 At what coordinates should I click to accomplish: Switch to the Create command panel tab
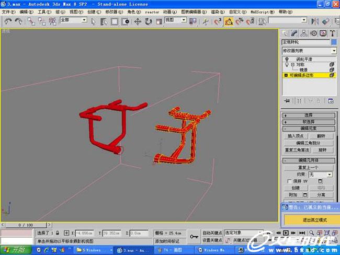tap(285, 33)
